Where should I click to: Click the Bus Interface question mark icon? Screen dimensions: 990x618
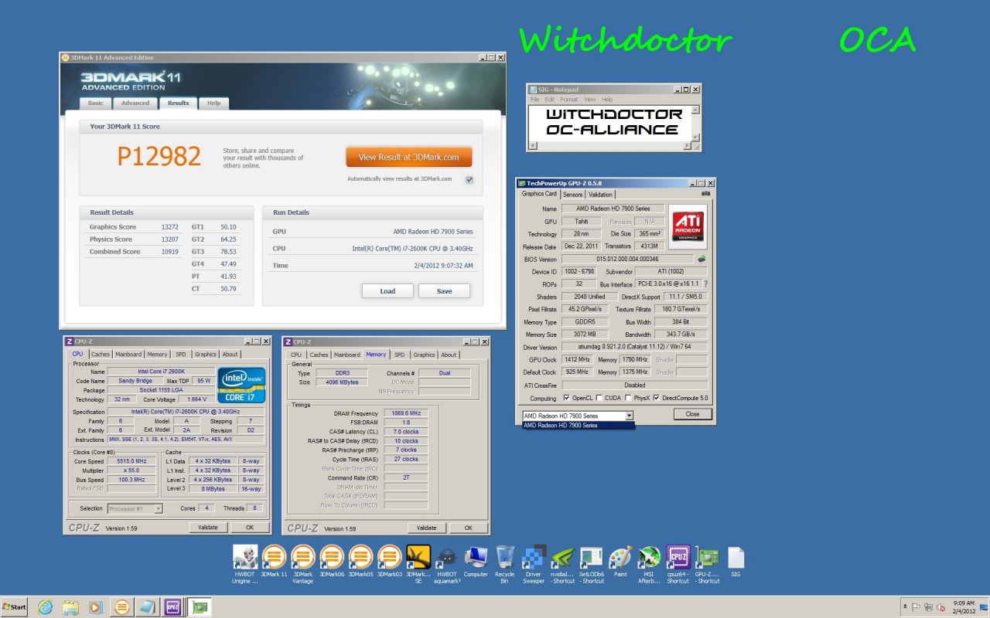tap(705, 284)
